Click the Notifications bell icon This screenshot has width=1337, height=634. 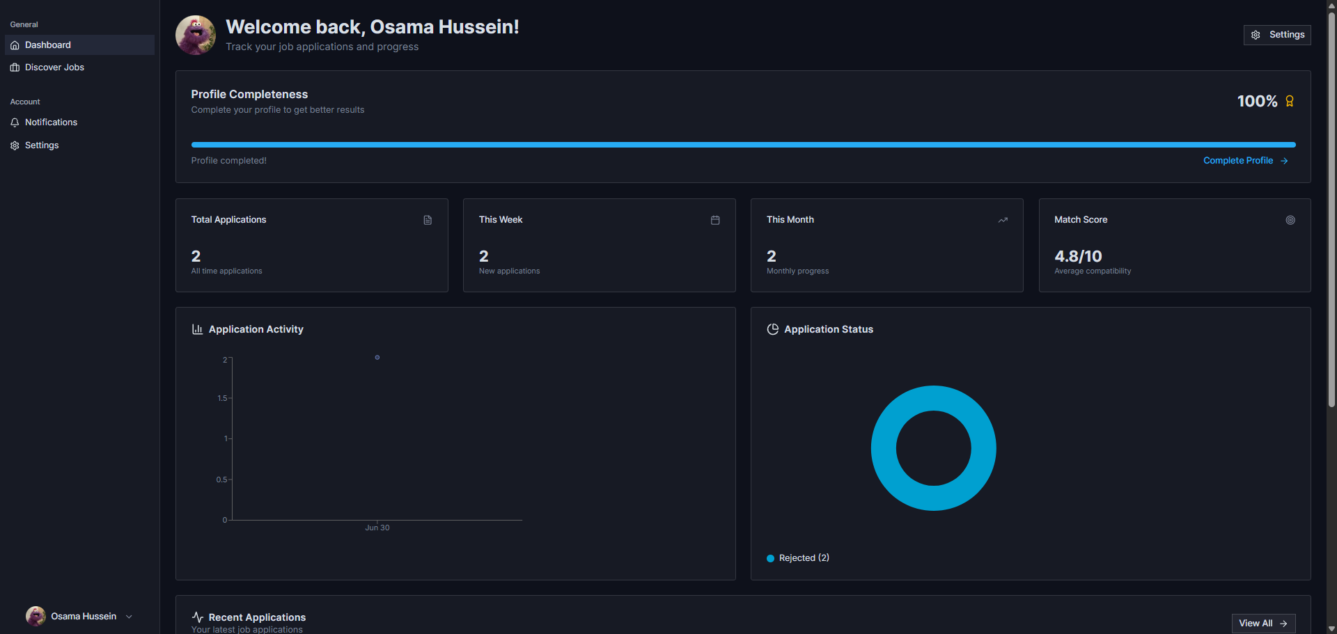(x=15, y=122)
